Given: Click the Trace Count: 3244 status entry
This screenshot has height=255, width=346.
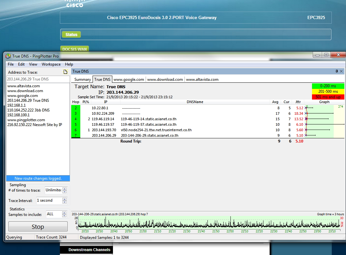Looking at the screenshot, I should coord(51,237).
